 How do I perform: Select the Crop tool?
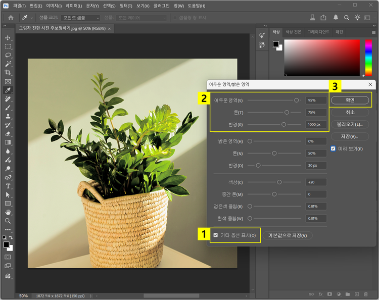click(8, 72)
